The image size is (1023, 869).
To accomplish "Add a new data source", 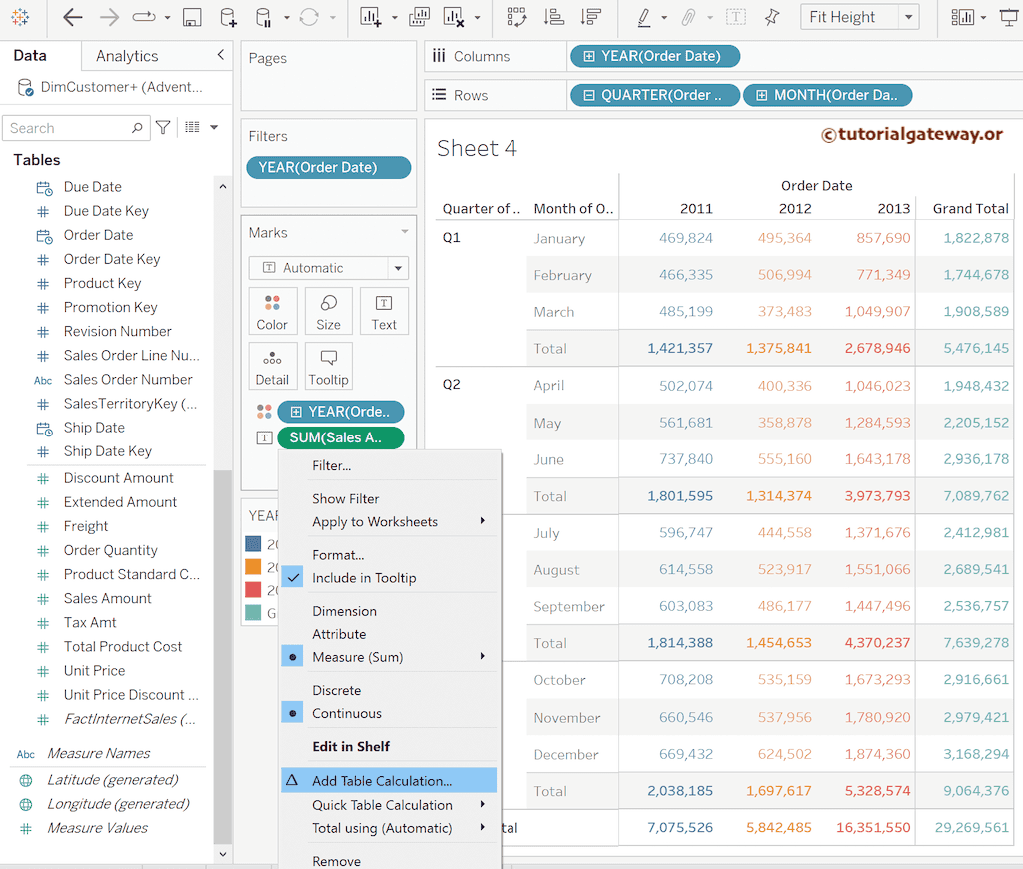I will click(228, 17).
